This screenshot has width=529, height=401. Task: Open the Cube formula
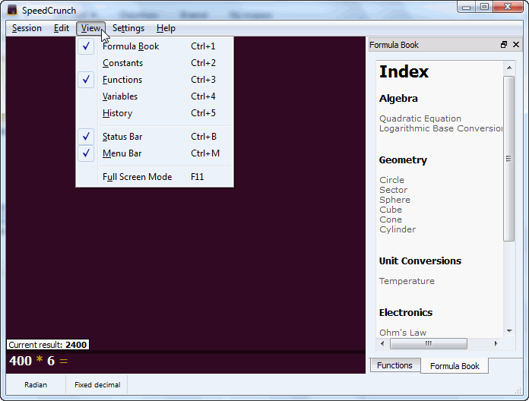tap(391, 210)
